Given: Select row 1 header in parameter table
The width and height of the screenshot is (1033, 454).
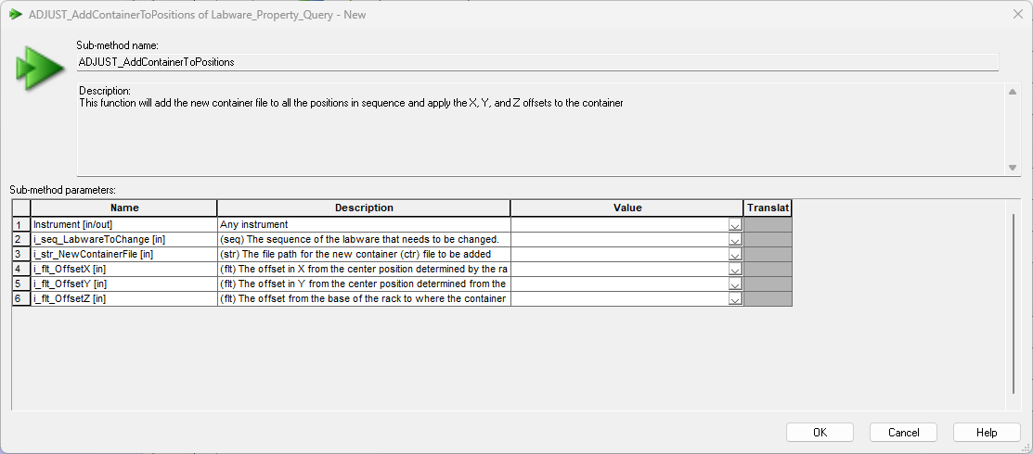Looking at the screenshot, I should [20, 224].
